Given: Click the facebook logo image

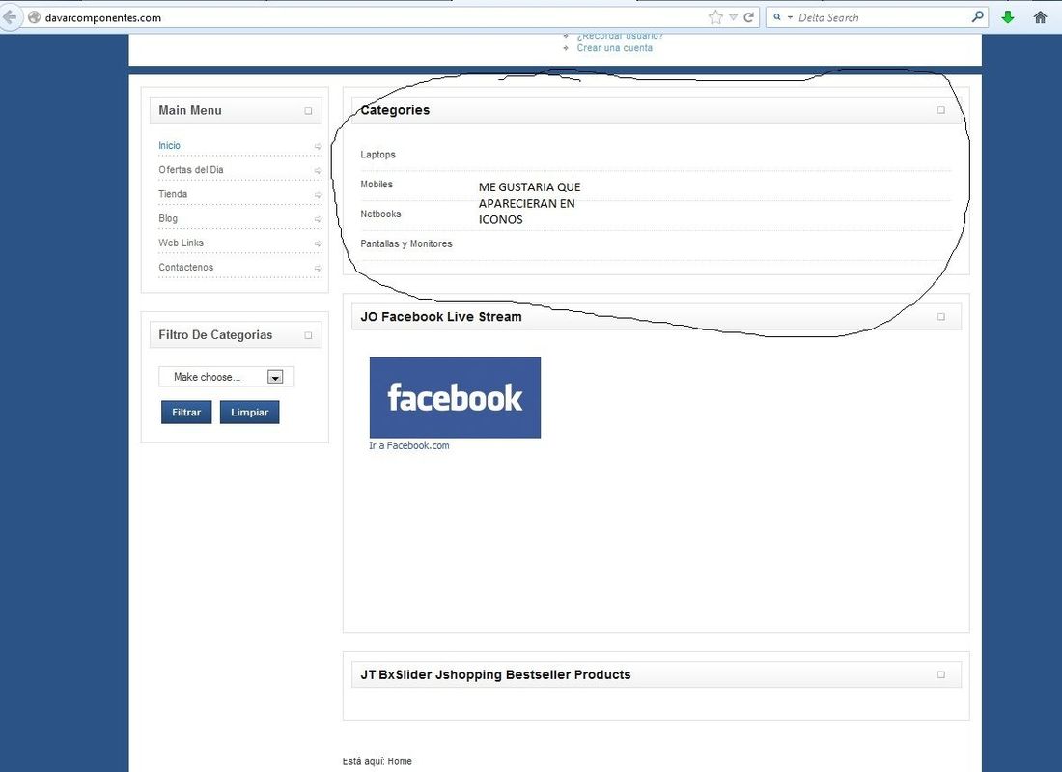Looking at the screenshot, I should click(x=455, y=397).
